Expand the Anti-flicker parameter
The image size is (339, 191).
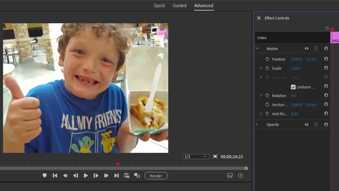(261, 114)
